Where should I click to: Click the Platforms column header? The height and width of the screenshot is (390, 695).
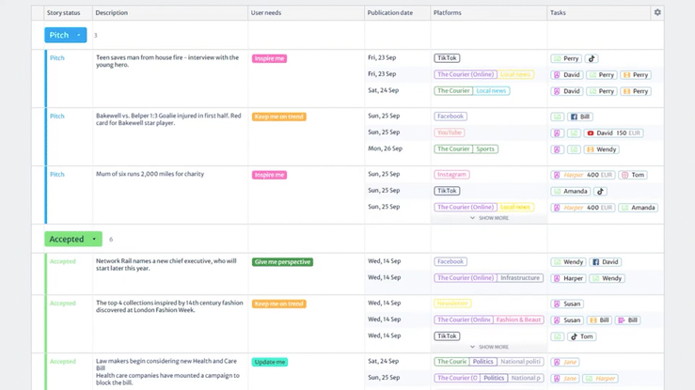point(447,13)
